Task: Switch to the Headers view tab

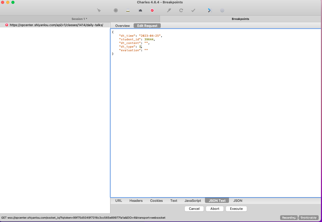Action: coord(136,201)
